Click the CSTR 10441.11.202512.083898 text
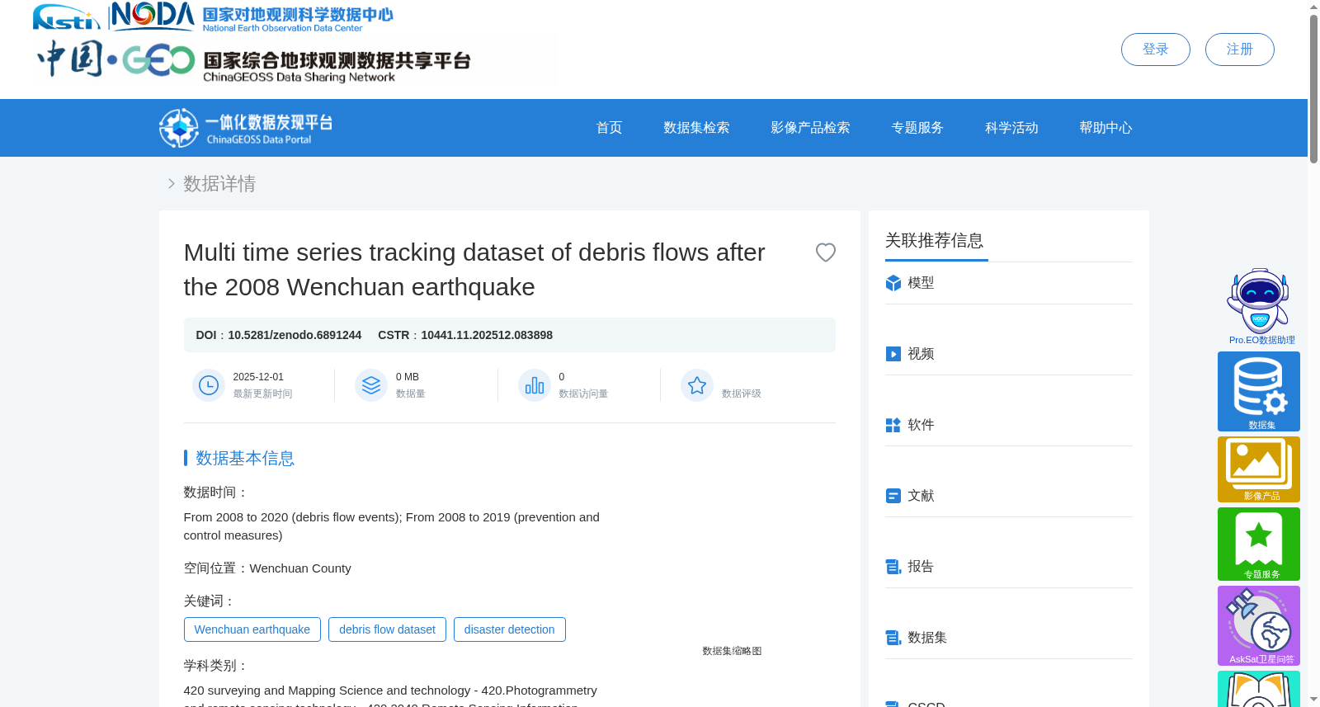1320x707 pixels. pyautogui.click(x=465, y=335)
